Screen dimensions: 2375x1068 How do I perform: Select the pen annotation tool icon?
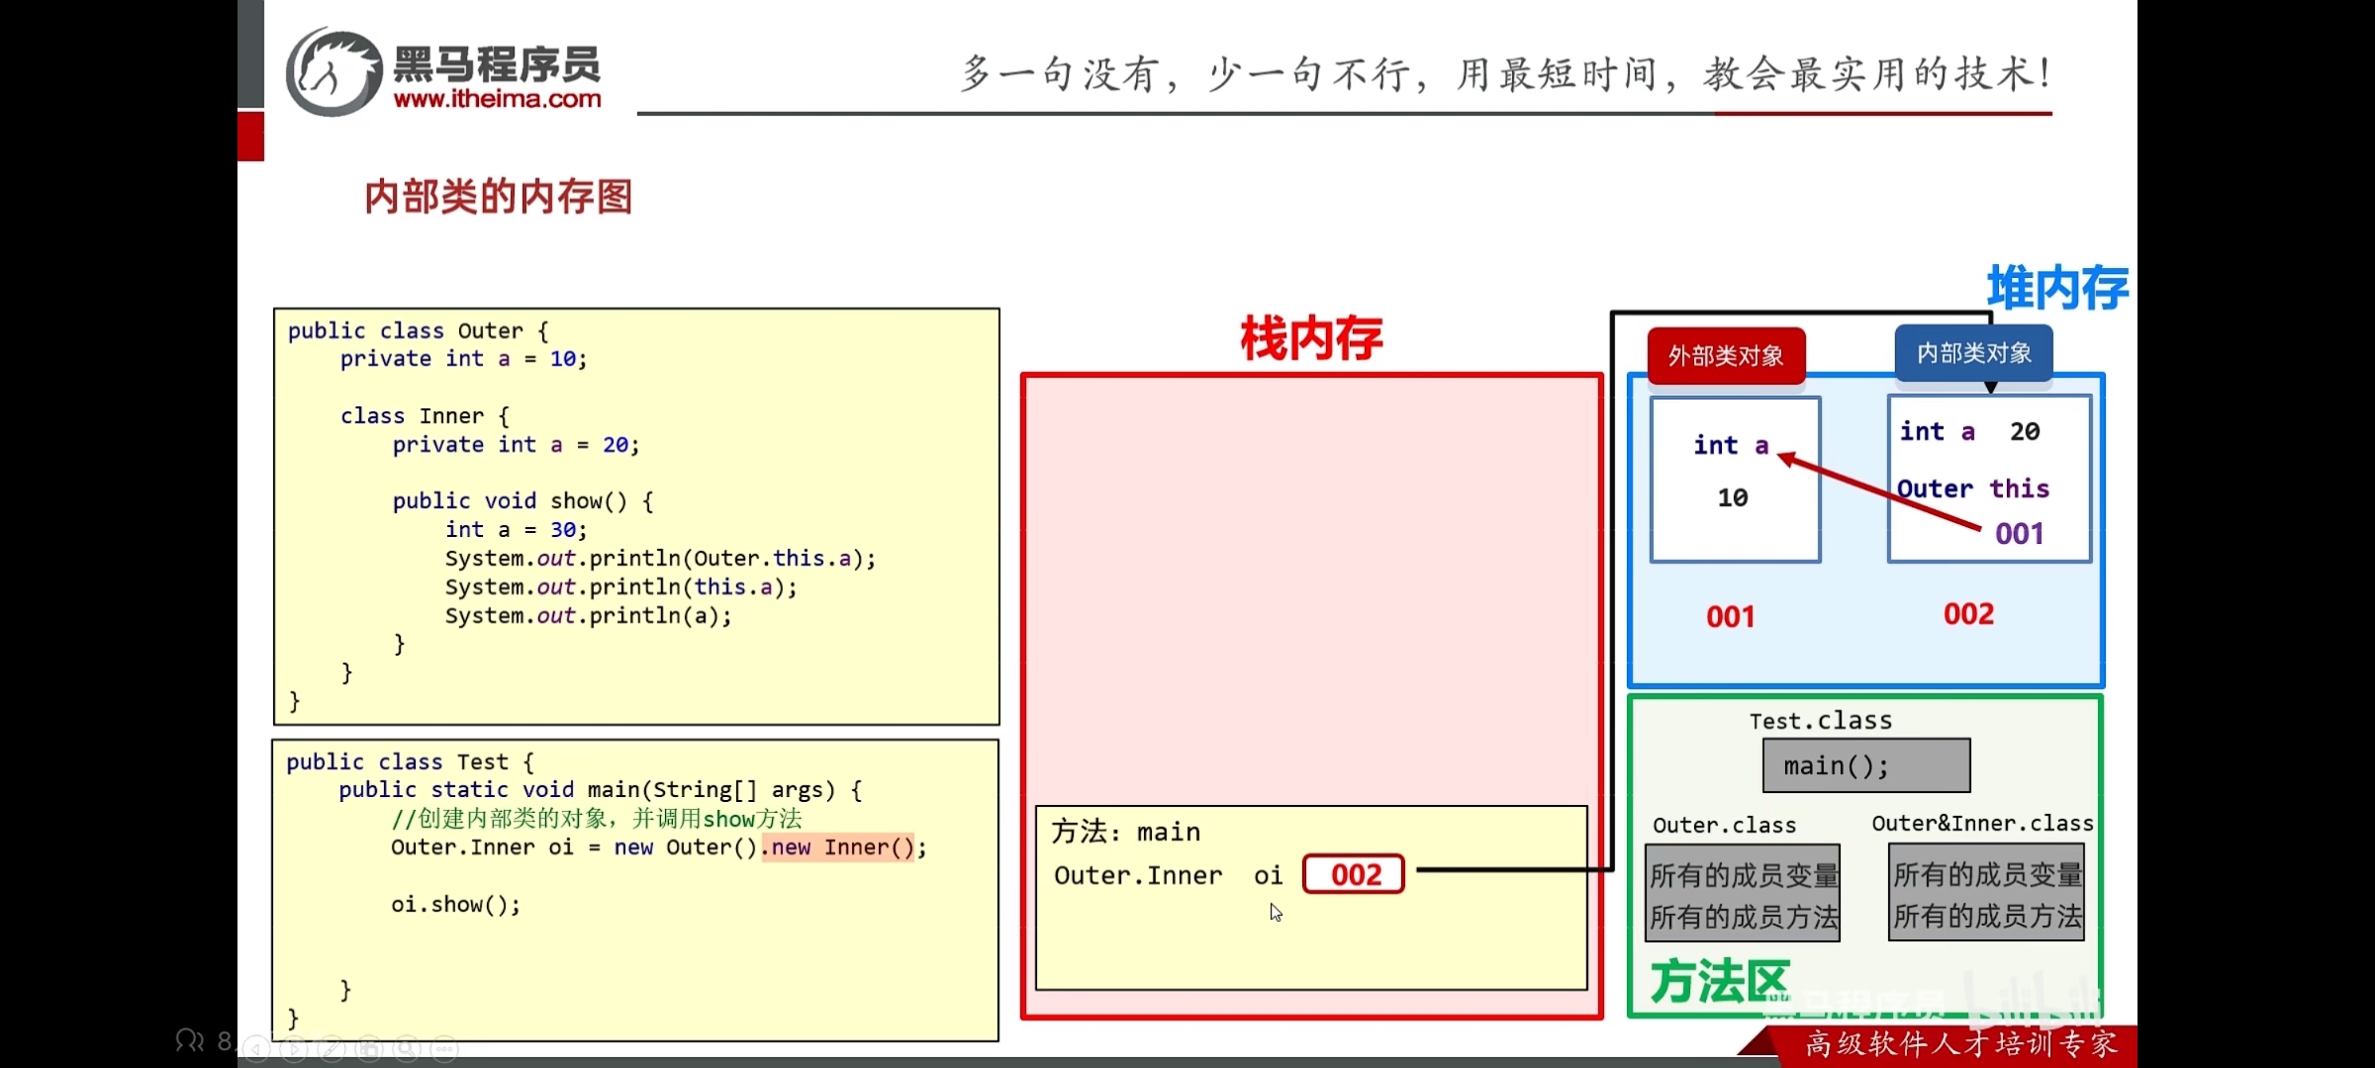332,1048
